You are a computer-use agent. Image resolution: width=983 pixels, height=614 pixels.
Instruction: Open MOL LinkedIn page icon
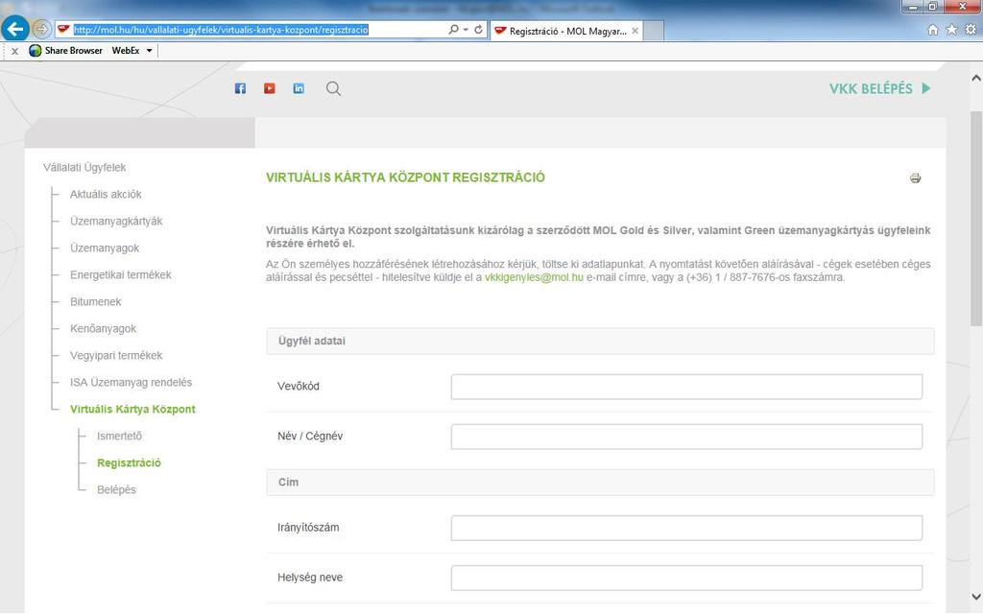tap(299, 88)
